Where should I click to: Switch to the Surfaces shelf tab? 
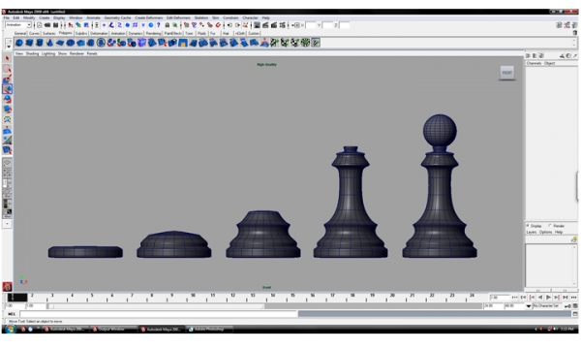[49, 33]
